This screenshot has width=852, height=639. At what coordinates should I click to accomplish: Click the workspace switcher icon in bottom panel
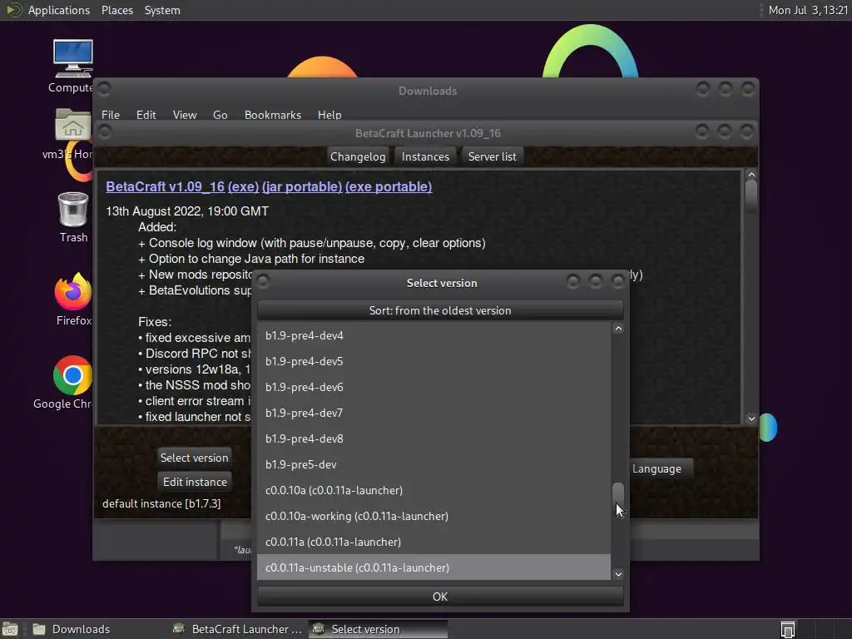coord(787,629)
